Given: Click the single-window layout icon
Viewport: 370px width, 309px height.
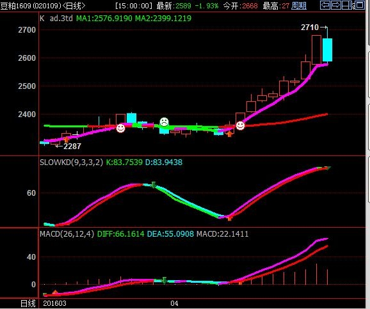Looking at the screenshot, I should tap(359, 5).
